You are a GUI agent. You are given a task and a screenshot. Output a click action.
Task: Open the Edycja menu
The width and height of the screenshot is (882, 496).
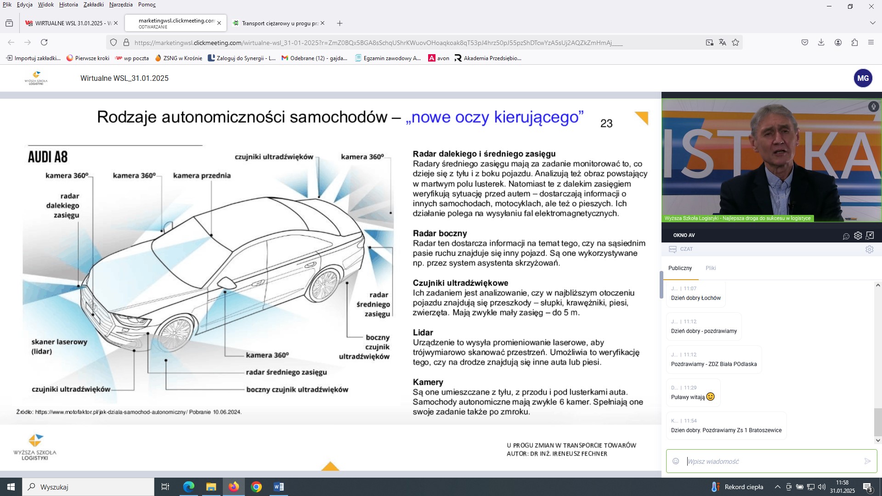coord(25,5)
